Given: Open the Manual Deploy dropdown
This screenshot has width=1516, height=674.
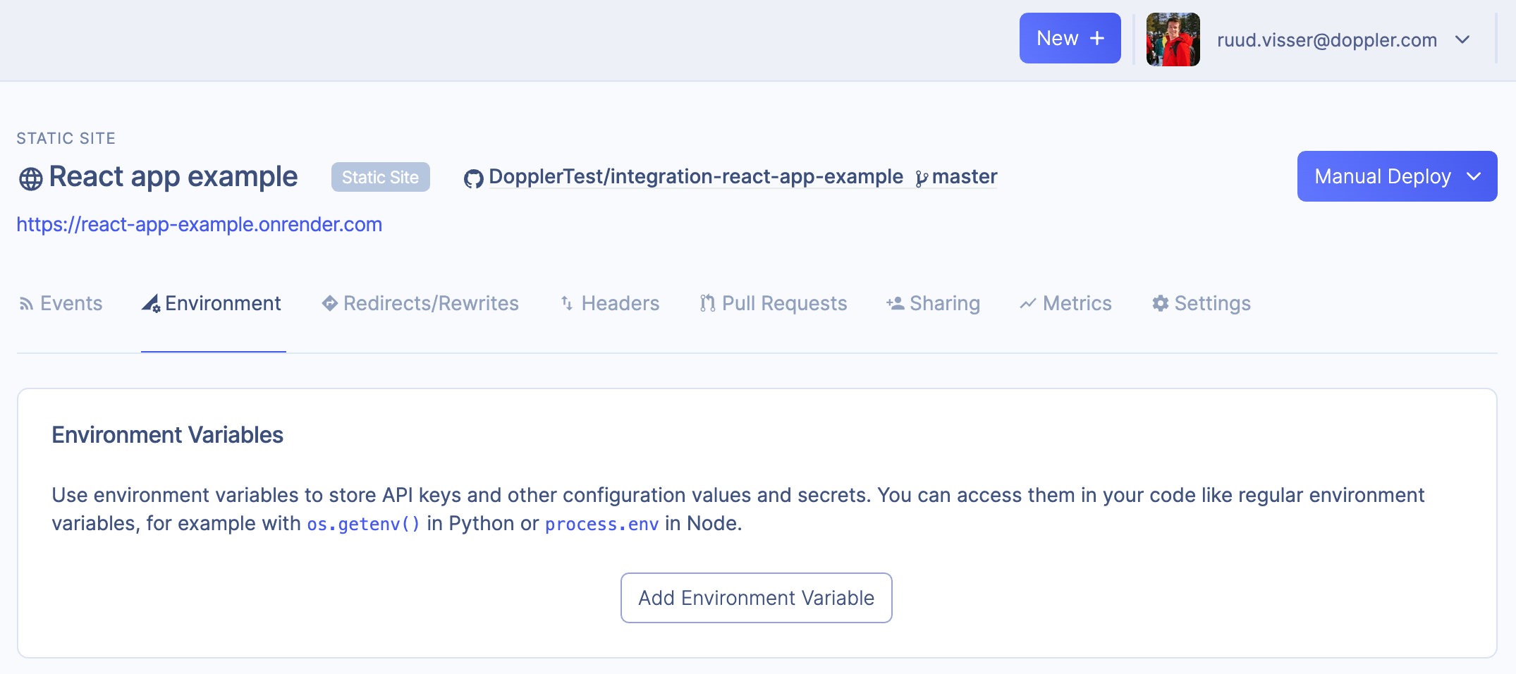Looking at the screenshot, I should [1397, 176].
